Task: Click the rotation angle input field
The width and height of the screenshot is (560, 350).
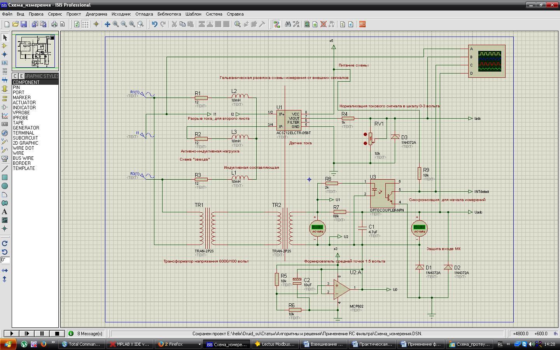Action: [x=5, y=260]
